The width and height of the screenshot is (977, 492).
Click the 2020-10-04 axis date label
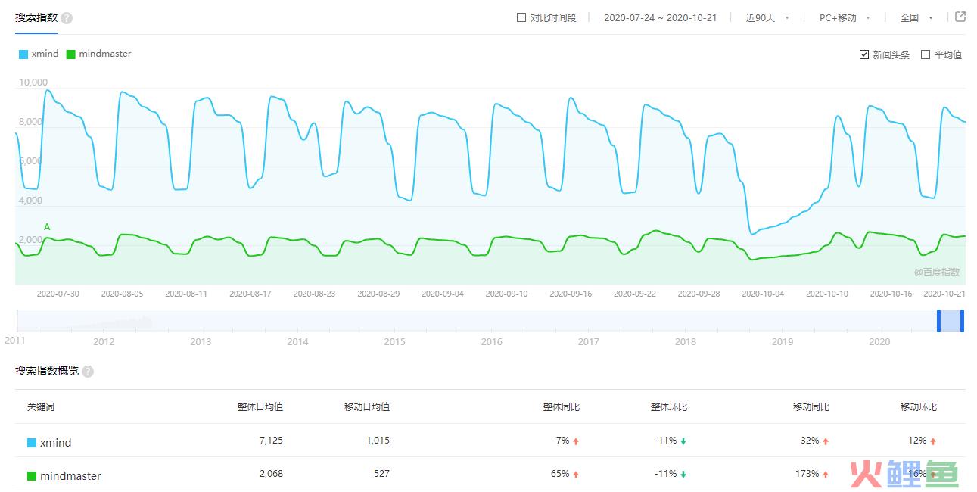(x=763, y=294)
